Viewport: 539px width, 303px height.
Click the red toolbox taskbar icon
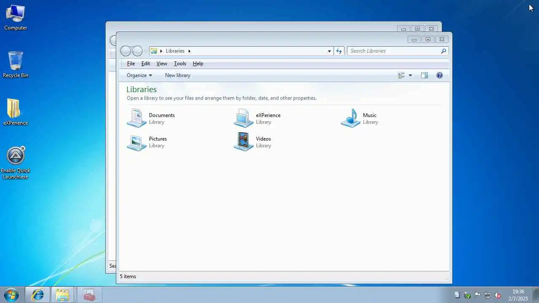pyautogui.click(x=89, y=295)
